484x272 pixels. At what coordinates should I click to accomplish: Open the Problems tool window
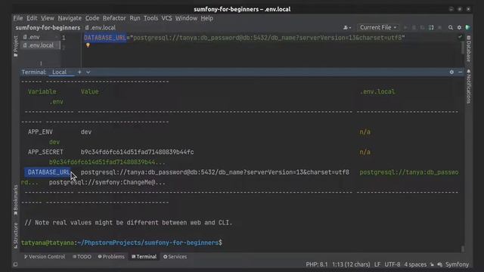tap(111, 257)
